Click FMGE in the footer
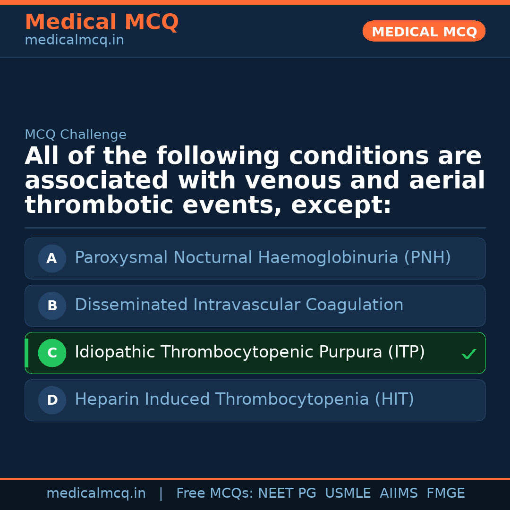 (x=445, y=493)
